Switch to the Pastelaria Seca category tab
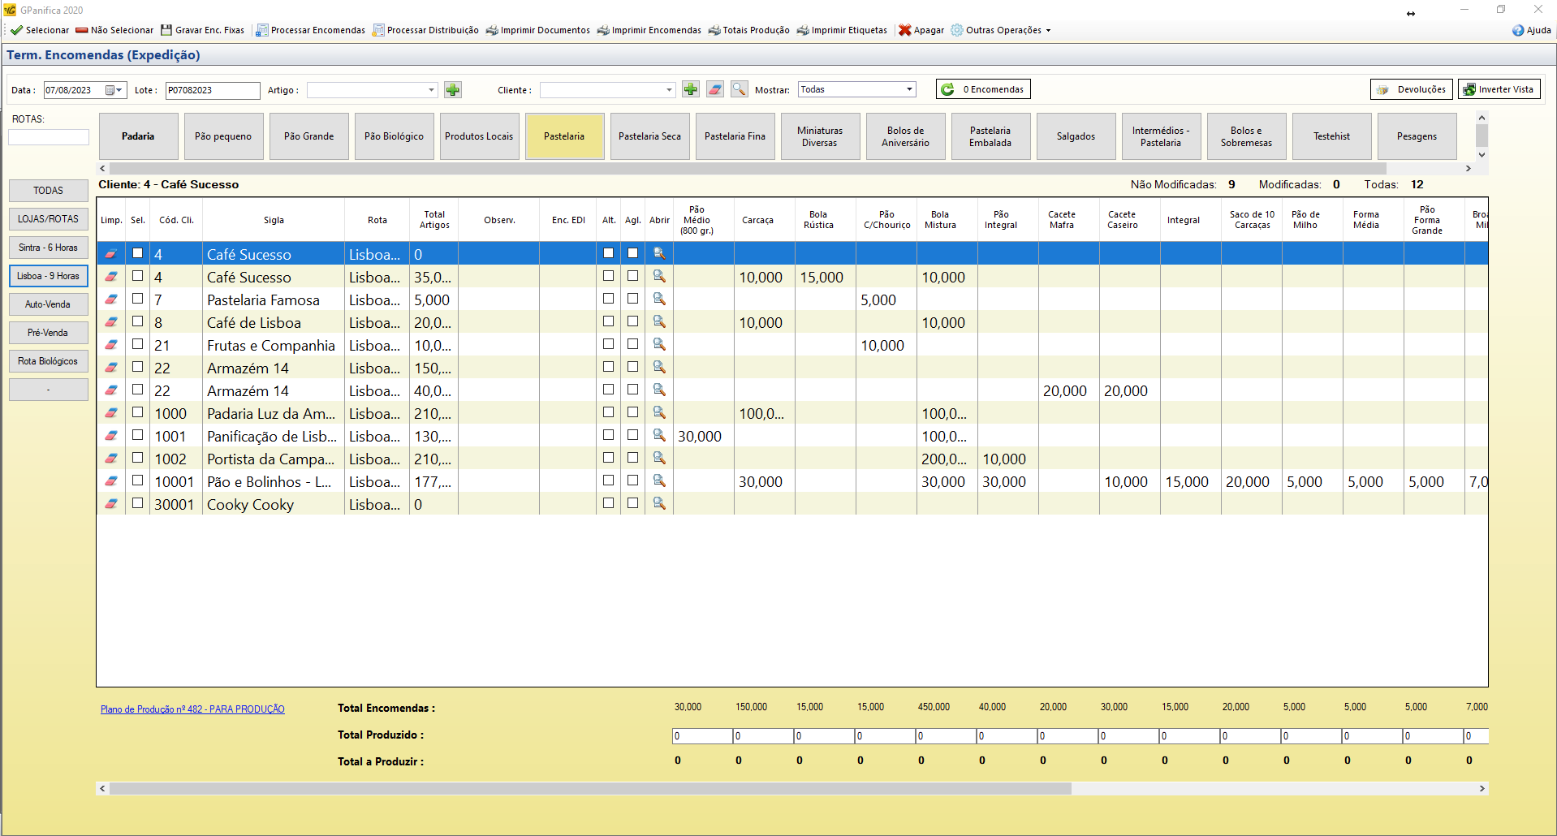1557x836 pixels. 649,136
